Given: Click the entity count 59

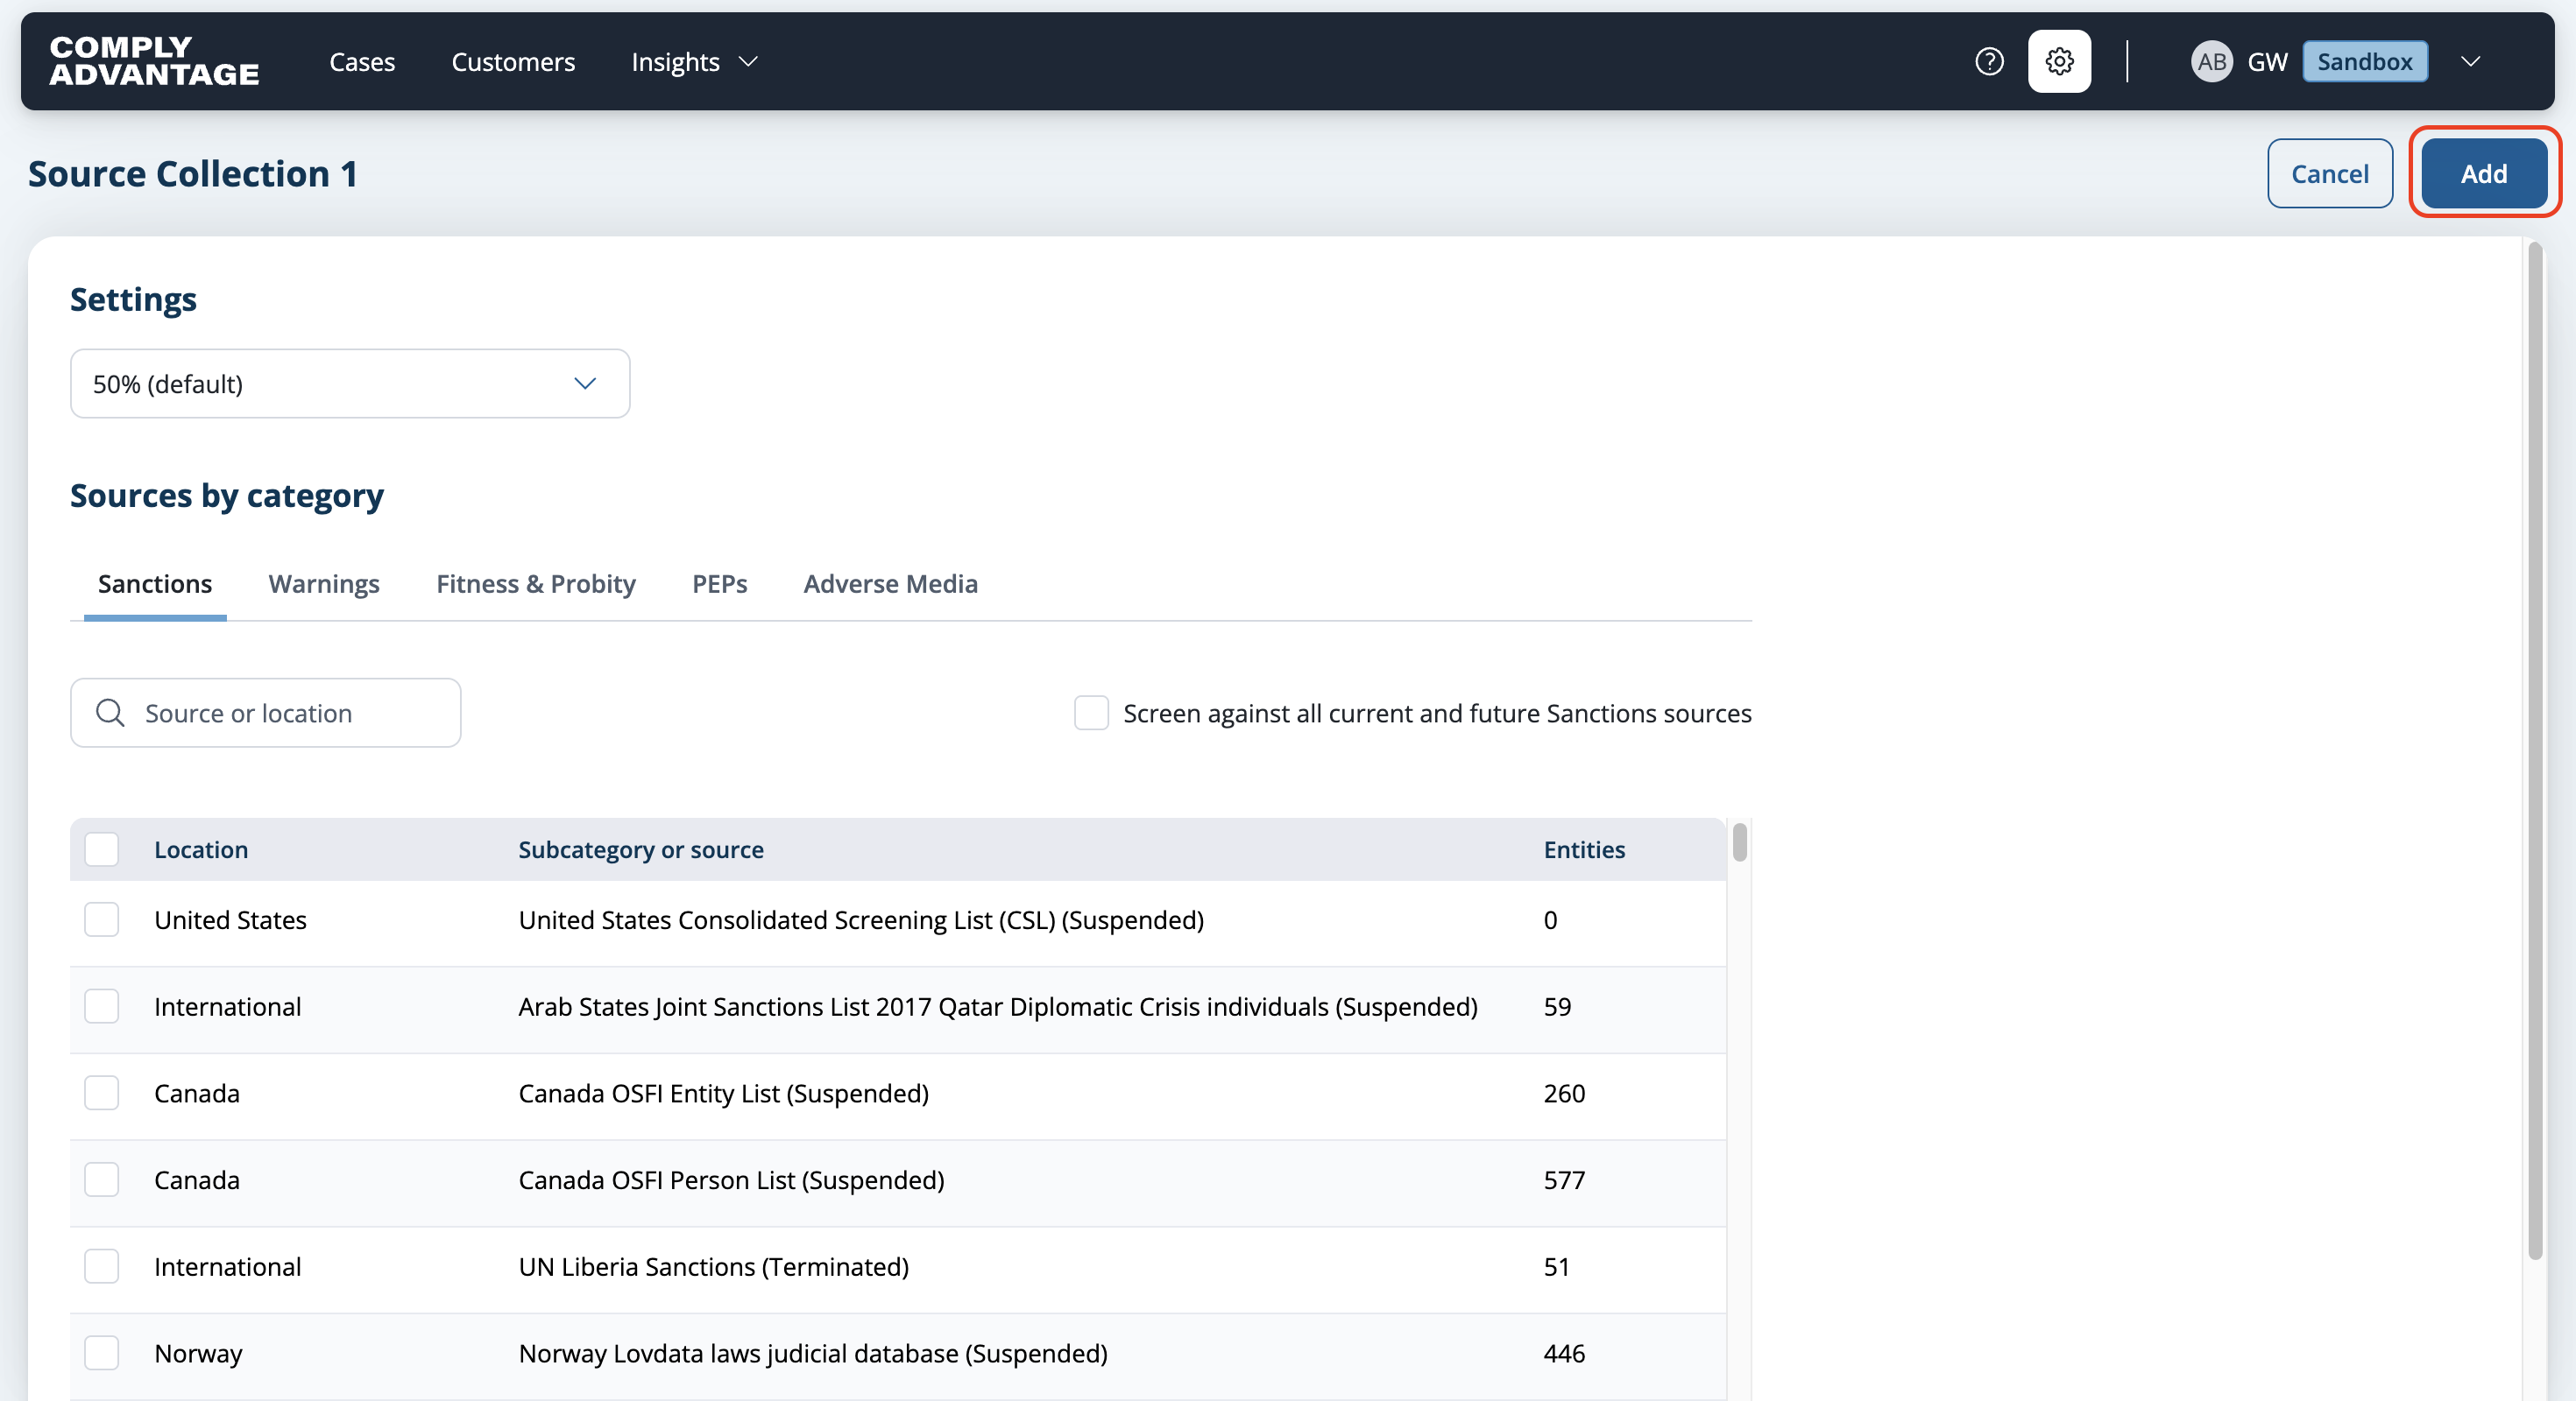Looking at the screenshot, I should coord(1557,1006).
